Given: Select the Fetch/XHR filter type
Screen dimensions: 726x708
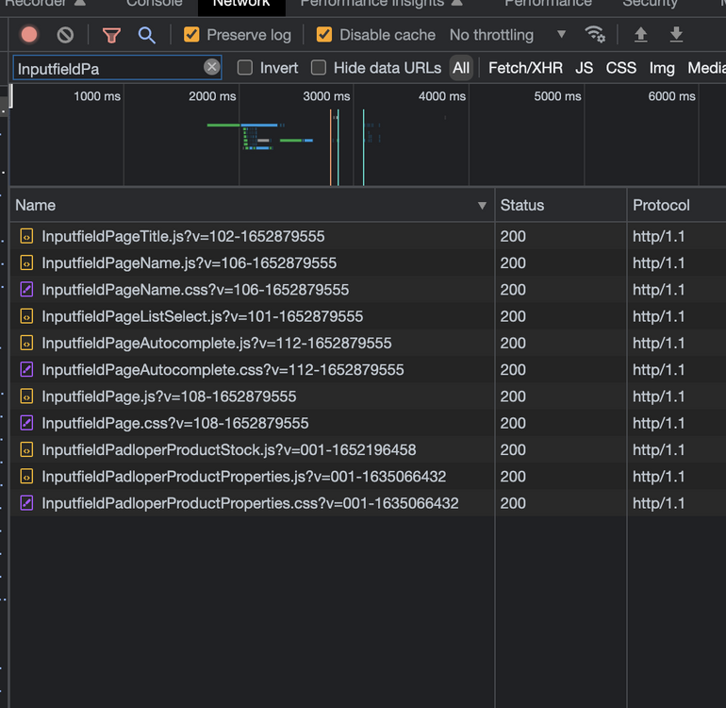Looking at the screenshot, I should click(x=525, y=68).
